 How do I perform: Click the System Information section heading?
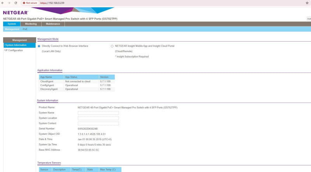click(x=47, y=101)
